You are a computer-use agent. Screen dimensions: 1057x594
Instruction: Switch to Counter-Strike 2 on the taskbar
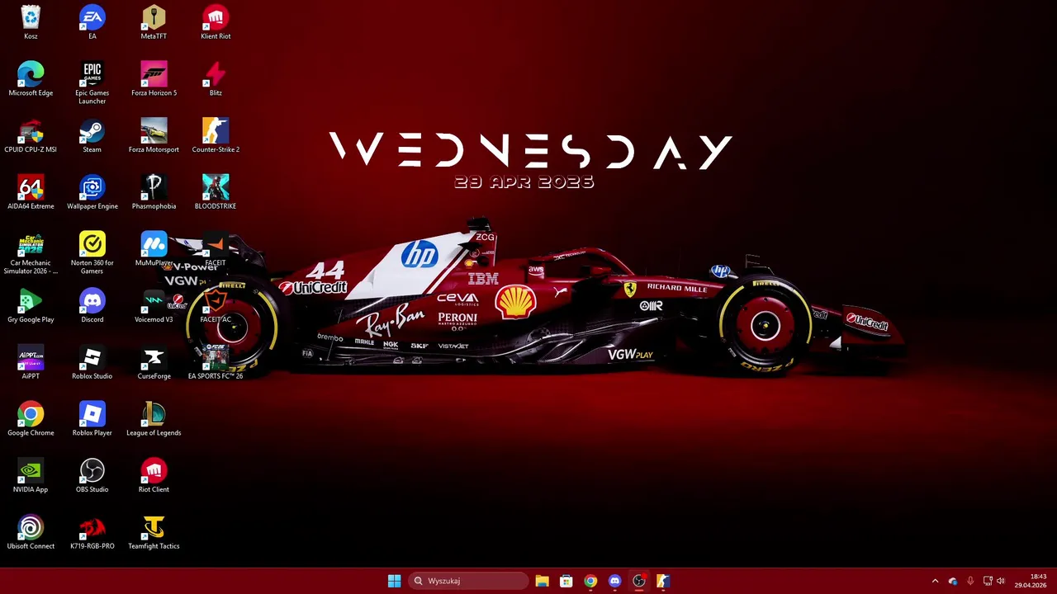663,581
